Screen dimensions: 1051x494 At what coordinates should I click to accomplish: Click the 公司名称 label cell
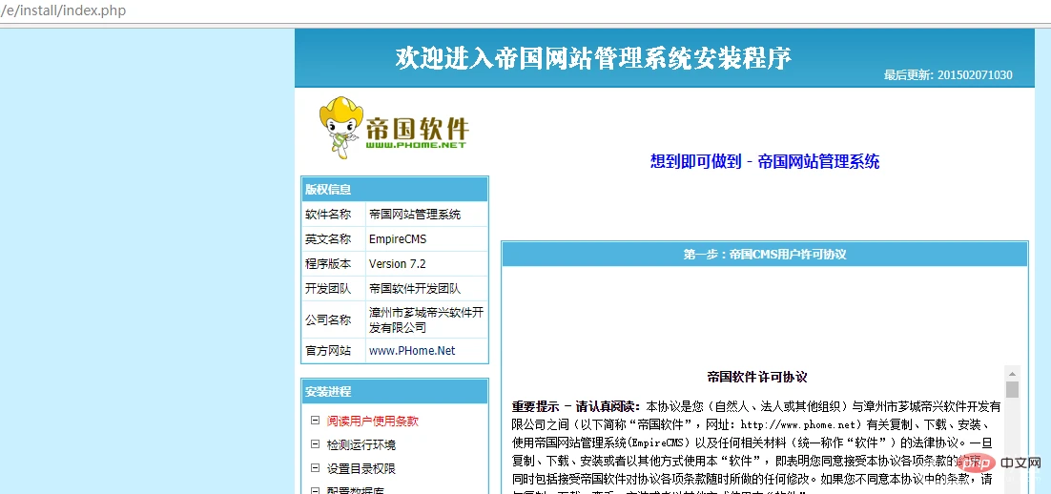point(334,319)
